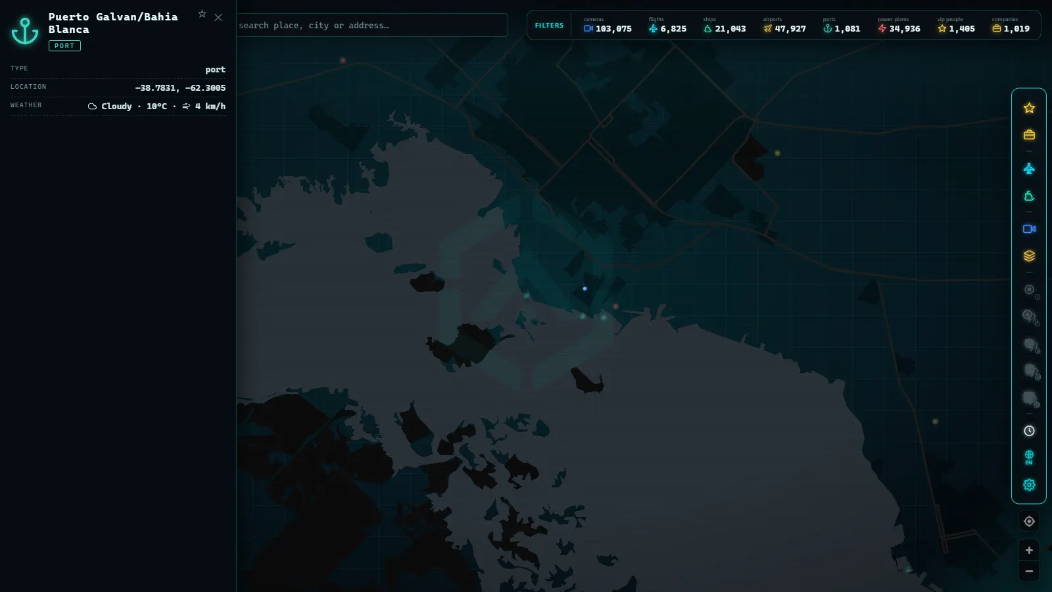Screen dimensions: 1052x592
Task: Select the coordinates -38.7831, -62.3005
Action: 180,87
